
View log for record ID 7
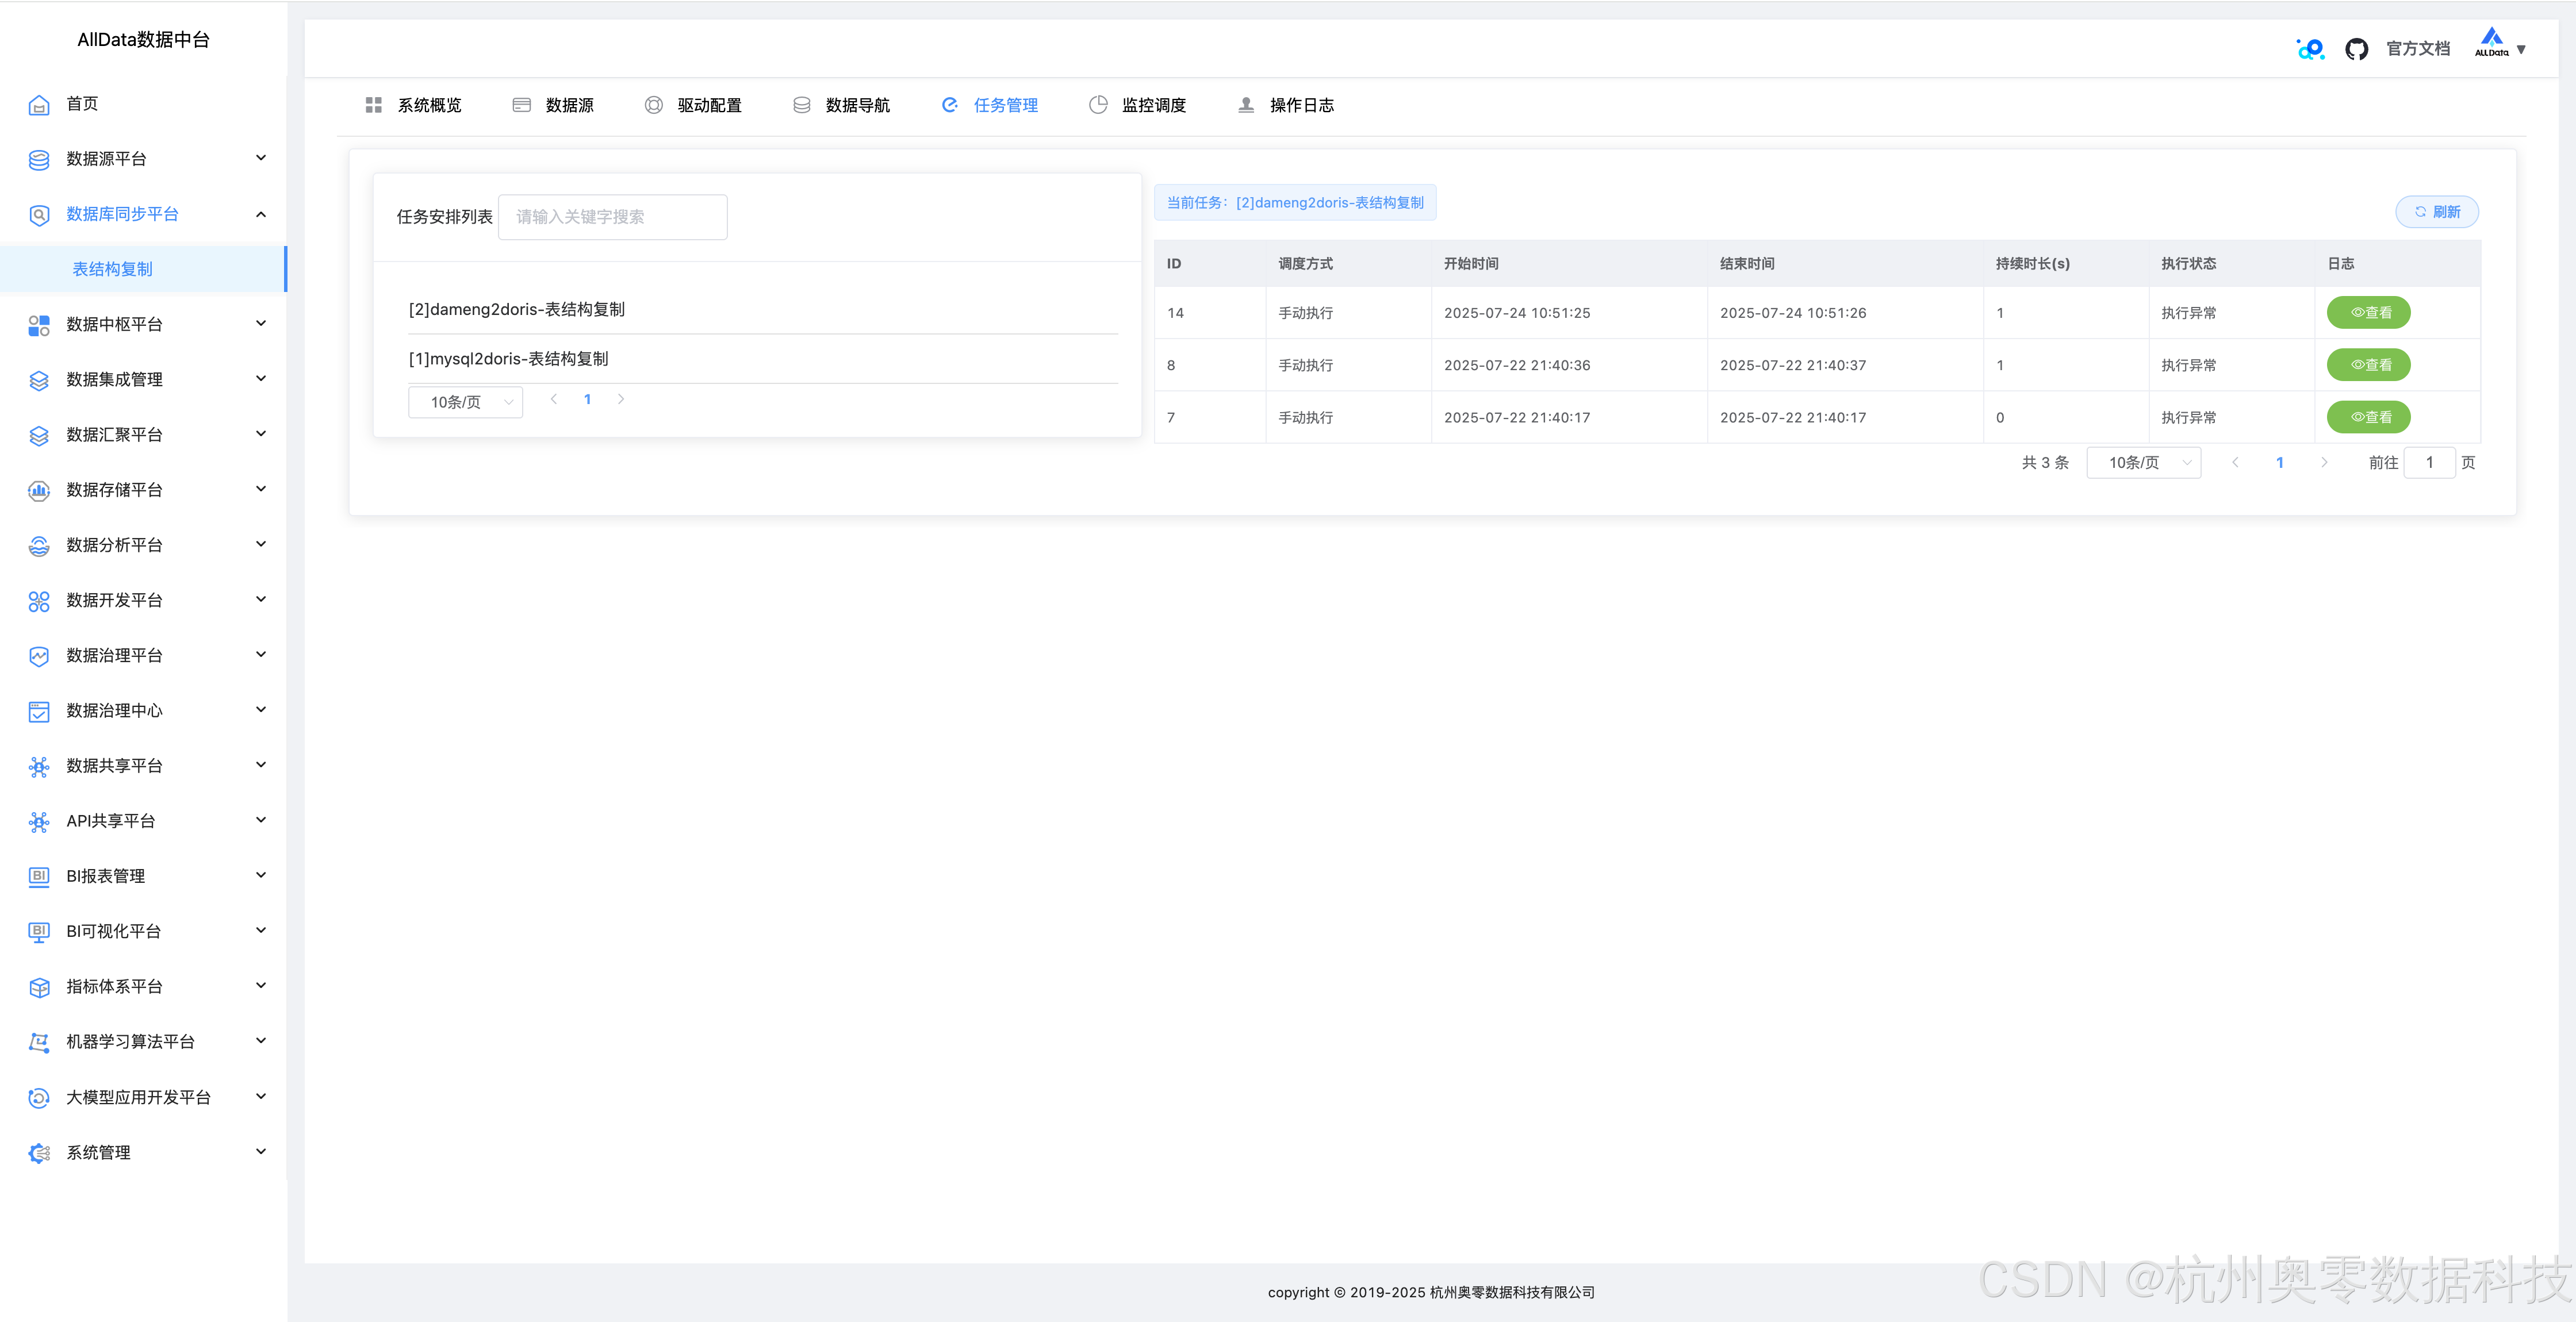[2368, 417]
